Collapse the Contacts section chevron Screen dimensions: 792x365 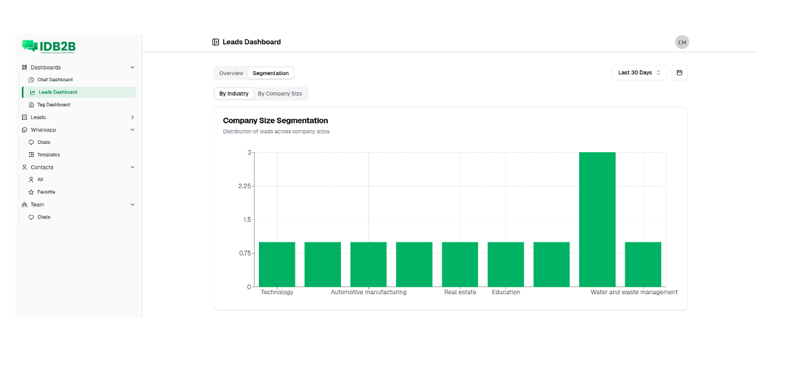pyautogui.click(x=132, y=167)
